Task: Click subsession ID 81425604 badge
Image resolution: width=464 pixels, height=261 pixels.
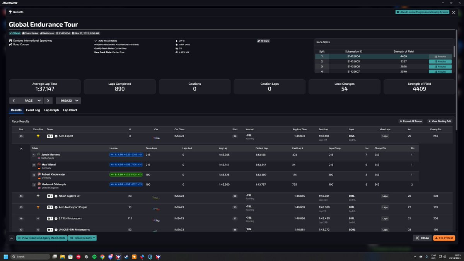Action: point(63,33)
